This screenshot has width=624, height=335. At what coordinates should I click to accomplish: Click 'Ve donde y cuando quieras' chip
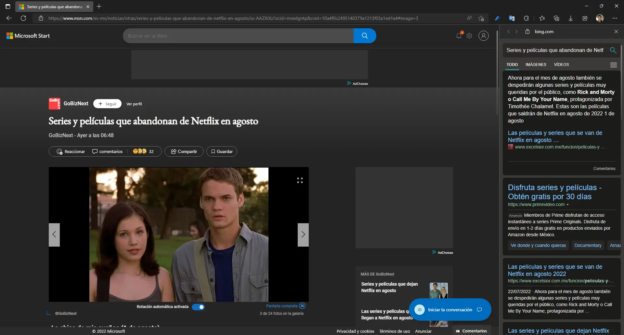click(x=538, y=245)
